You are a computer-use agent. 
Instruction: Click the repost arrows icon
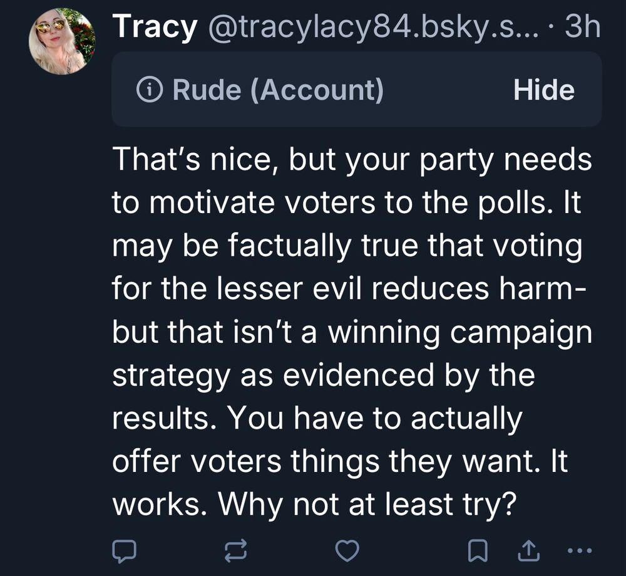point(235,551)
